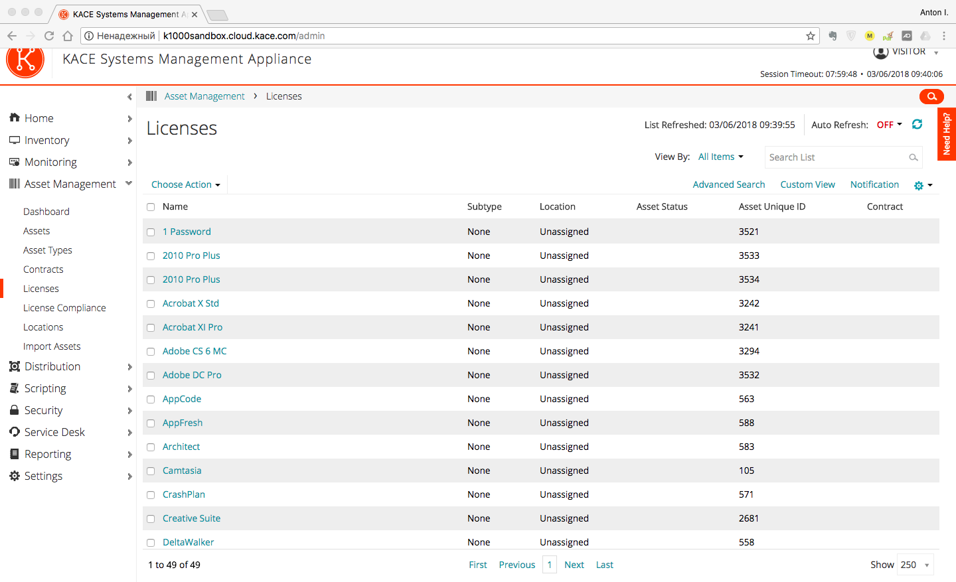Go back in browser history
The width and height of the screenshot is (956, 582).
click(x=12, y=36)
